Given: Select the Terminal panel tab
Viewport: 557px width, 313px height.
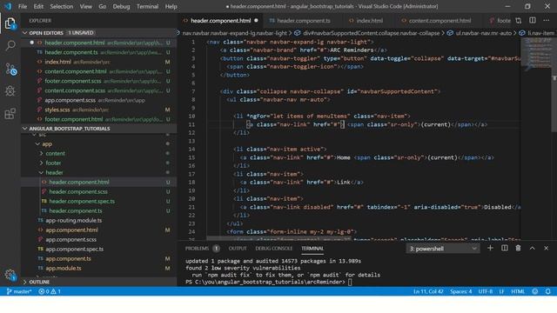Looking at the screenshot, I should coord(312,249).
